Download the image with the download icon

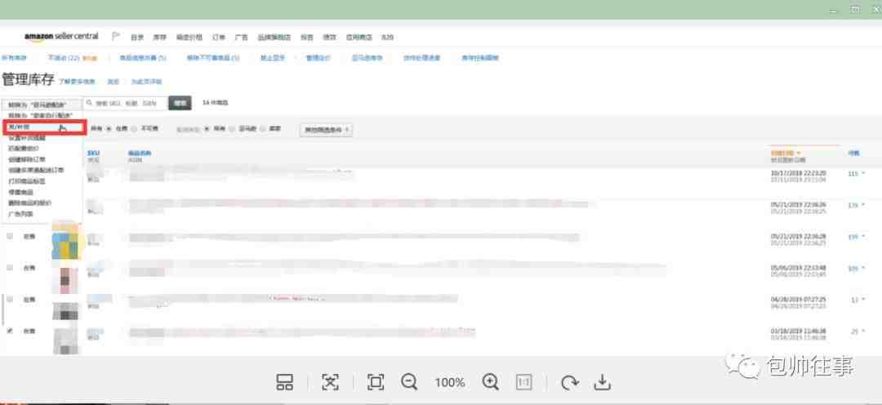coord(603,382)
